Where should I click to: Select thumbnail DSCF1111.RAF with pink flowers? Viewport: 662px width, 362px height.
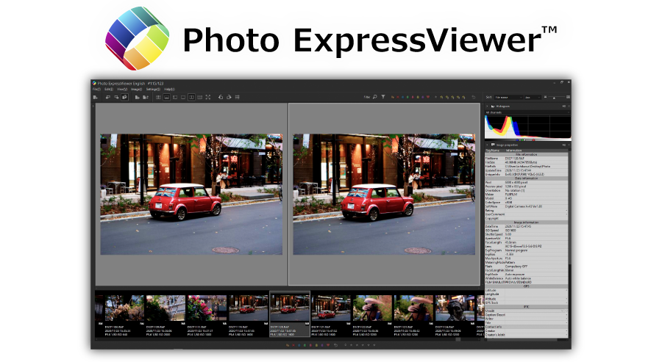(207, 314)
